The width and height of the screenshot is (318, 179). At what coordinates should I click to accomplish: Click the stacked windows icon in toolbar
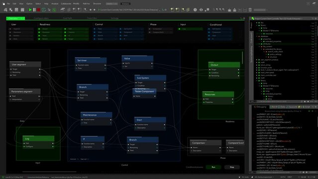point(63,9)
